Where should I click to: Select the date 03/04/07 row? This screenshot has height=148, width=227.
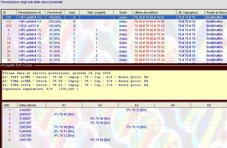click(115, 110)
